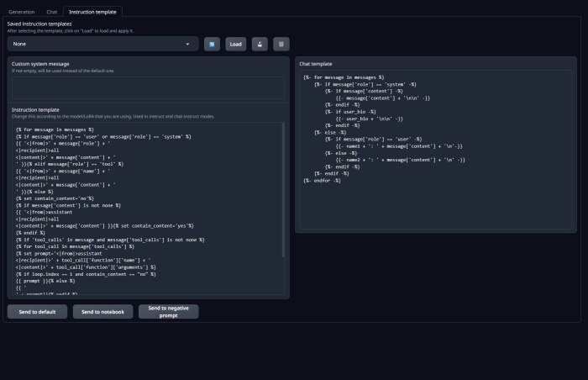Open the Chat tab
This screenshot has width=588, height=380.
pyautogui.click(x=52, y=12)
